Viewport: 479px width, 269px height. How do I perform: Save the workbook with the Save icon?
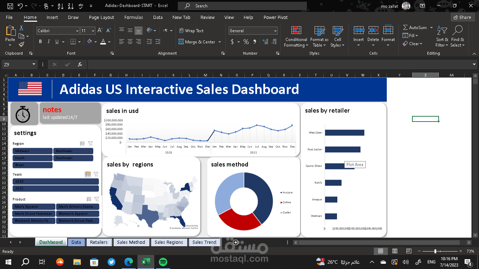coord(10,6)
